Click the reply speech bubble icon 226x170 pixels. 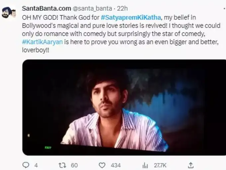(x=26, y=165)
